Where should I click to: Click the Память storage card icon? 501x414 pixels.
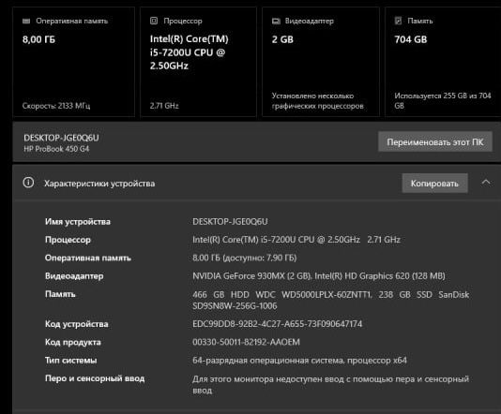(x=398, y=21)
